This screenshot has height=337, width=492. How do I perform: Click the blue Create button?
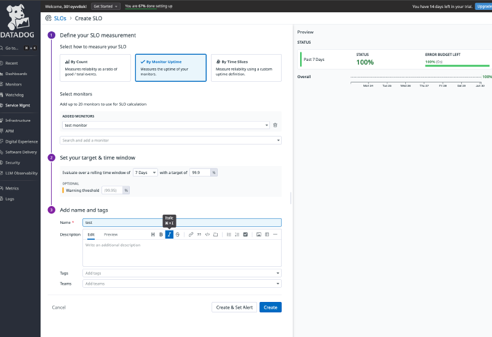pos(271,307)
